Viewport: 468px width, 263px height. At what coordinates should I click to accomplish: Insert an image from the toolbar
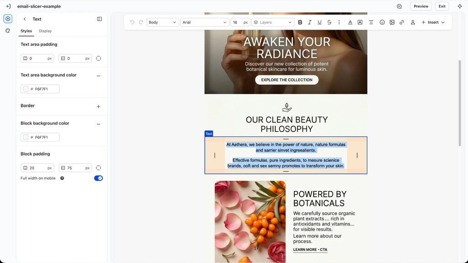pos(392,22)
